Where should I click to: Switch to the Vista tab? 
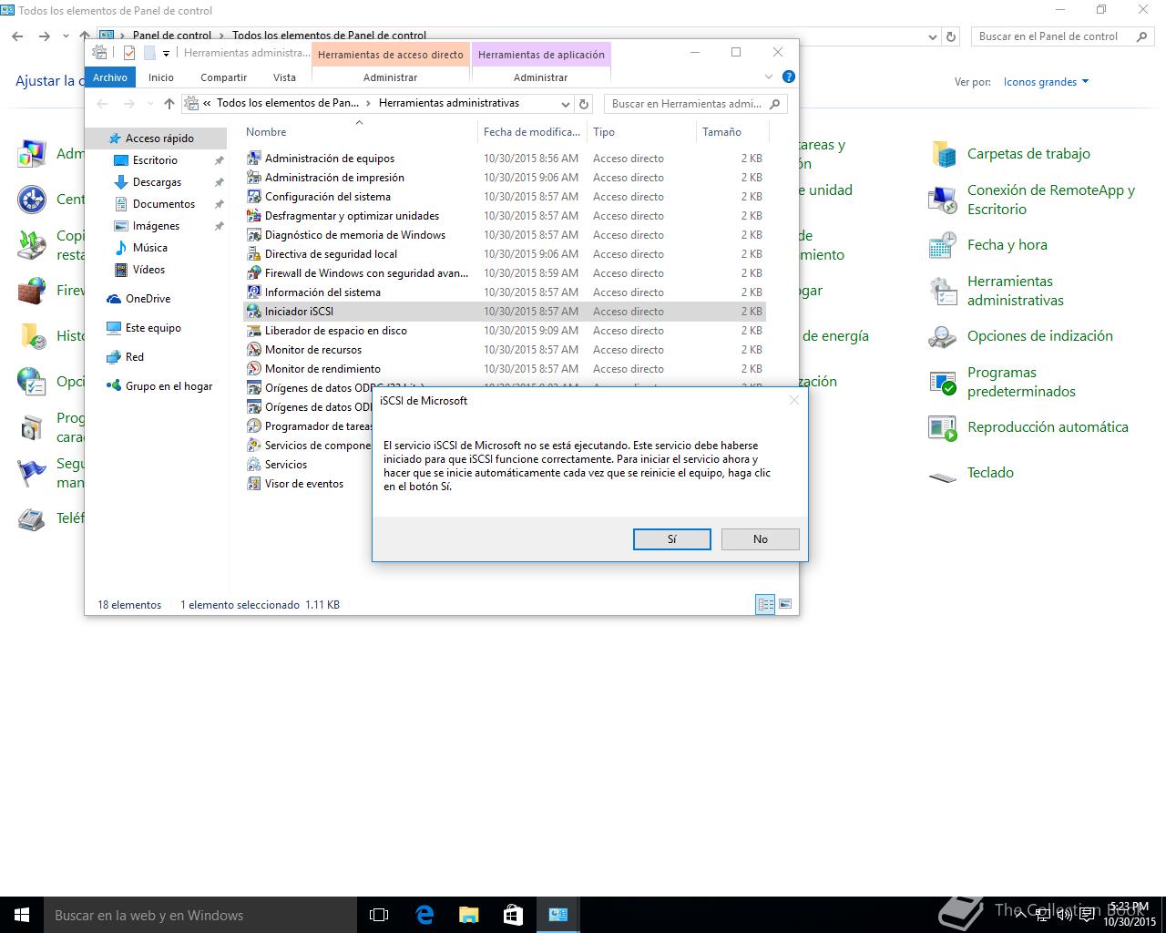285,77
